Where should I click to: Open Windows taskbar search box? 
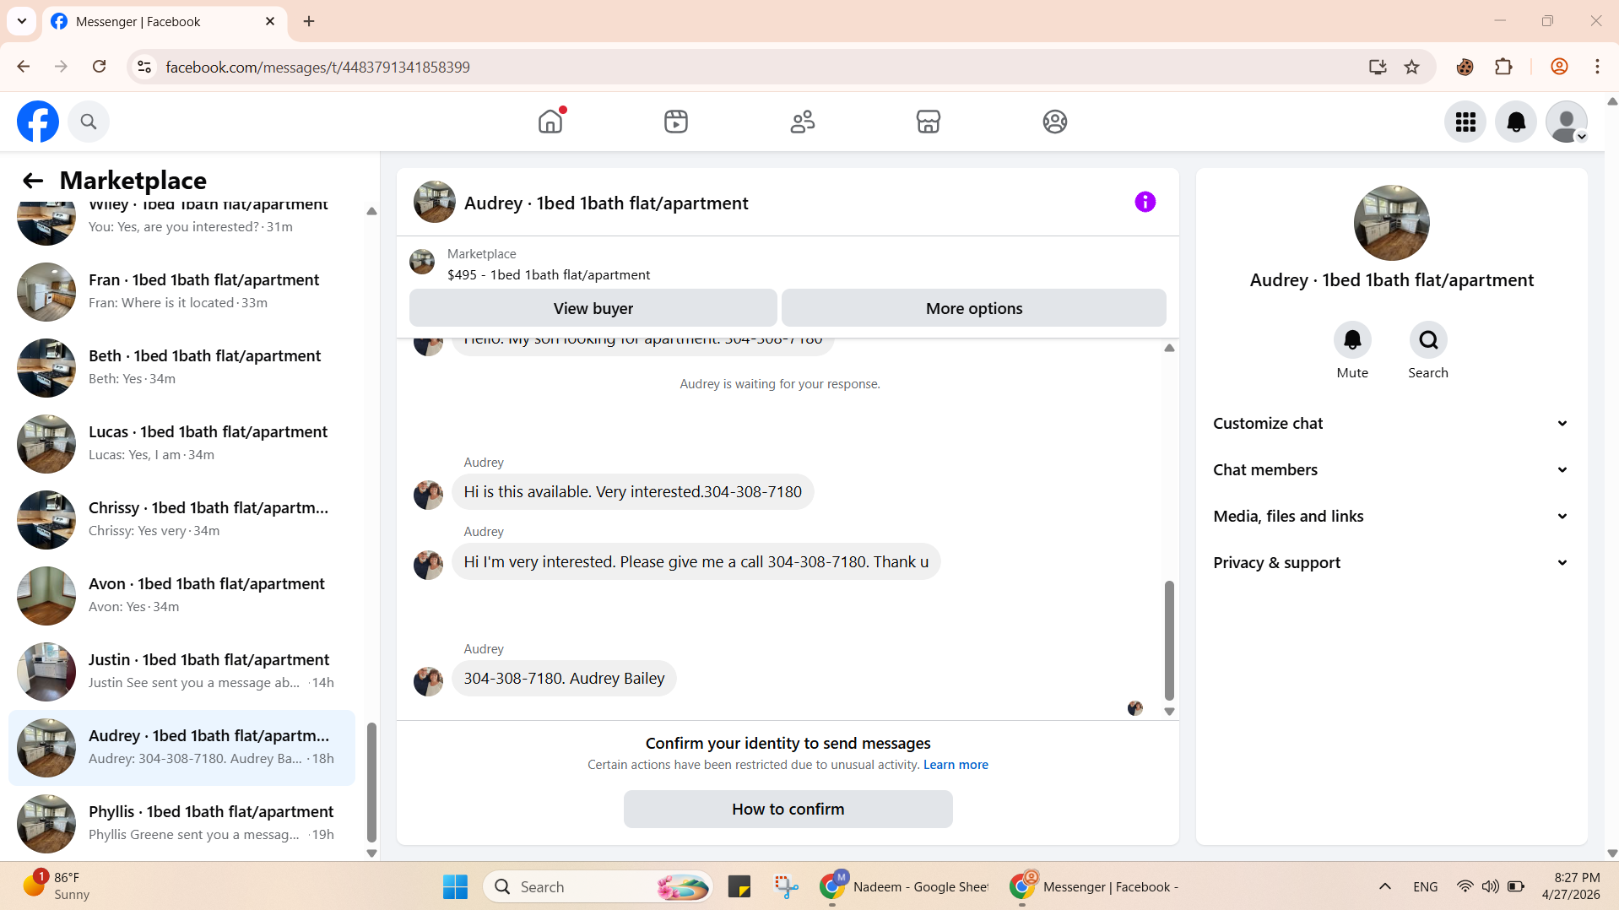coord(598,886)
